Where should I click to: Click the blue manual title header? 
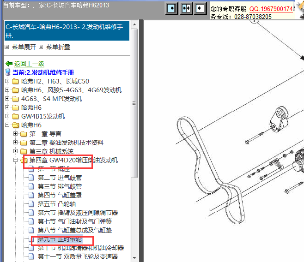(67, 31)
